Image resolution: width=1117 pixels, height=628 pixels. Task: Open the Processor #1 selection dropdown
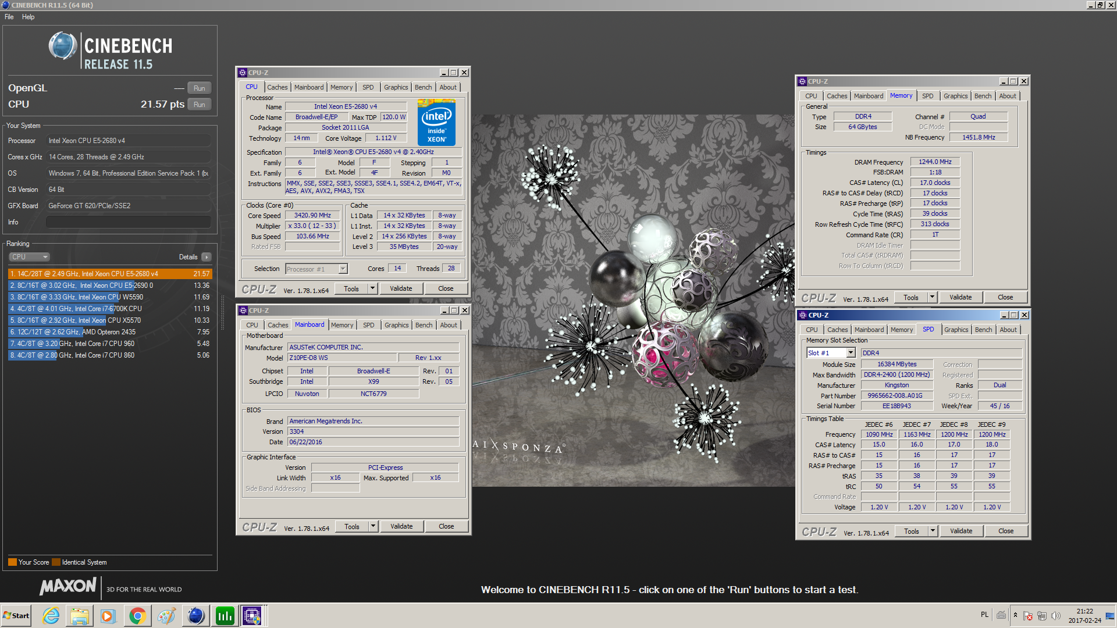(x=316, y=269)
